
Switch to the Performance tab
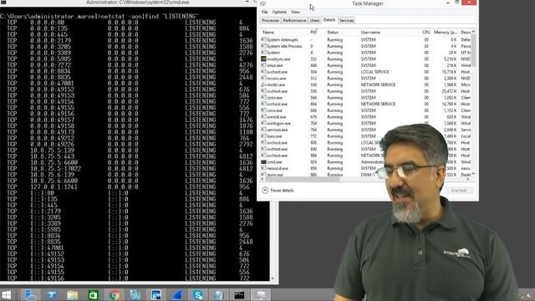click(x=294, y=20)
